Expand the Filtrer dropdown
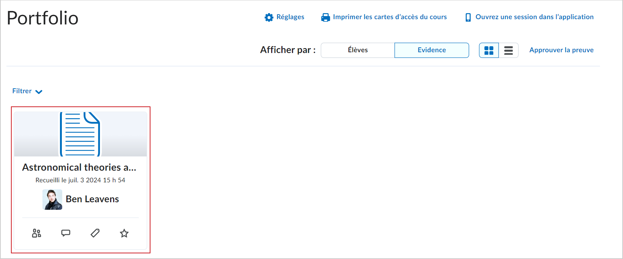The image size is (623, 259). pyautogui.click(x=27, y=91)
